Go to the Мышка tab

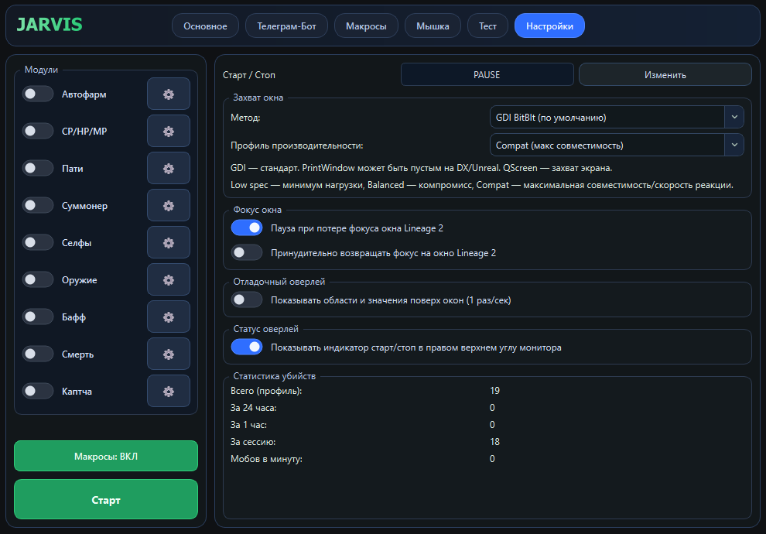(433, 26)
